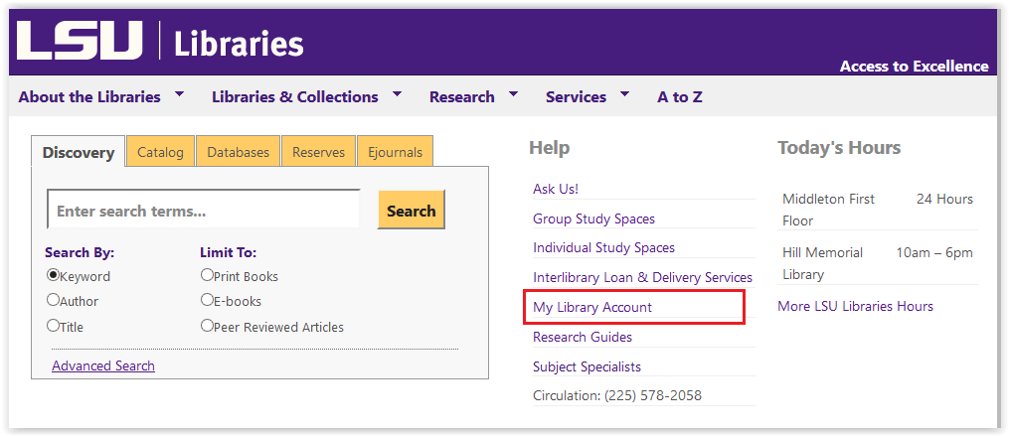Open the Libraries & Collections menu
1009x436 pixels.
[x=294, y=97]
